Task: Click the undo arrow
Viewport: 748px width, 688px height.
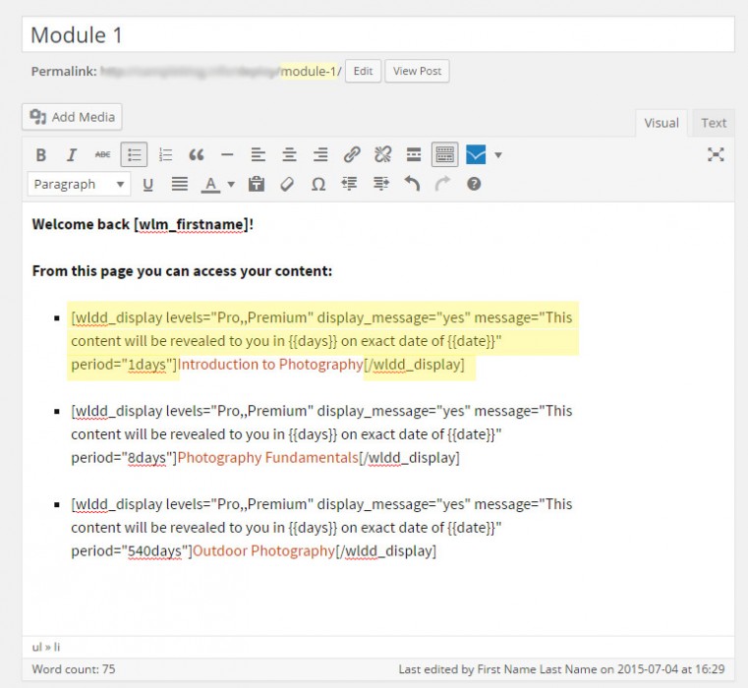Action: tap(412, 184)
